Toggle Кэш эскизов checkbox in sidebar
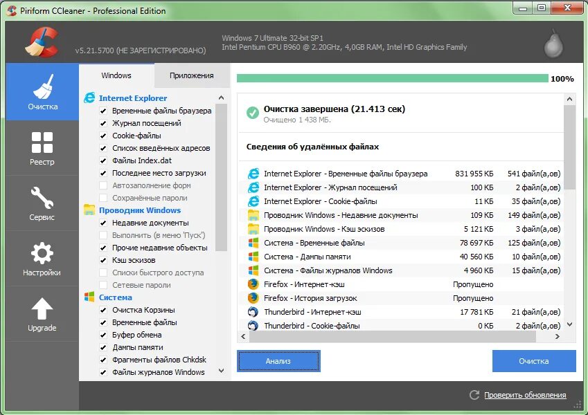 pyautogui.click(x=103, y=260)
